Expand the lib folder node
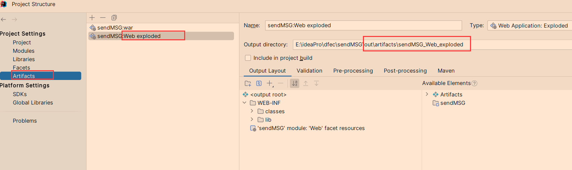Viewport: 572px width, 170px height. click(252, 119)
